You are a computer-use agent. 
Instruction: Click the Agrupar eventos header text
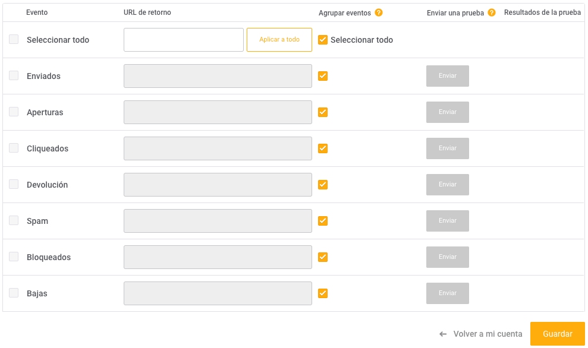[345, 12]
